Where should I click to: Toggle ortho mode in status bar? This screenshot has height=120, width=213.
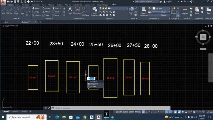(152, 112)
